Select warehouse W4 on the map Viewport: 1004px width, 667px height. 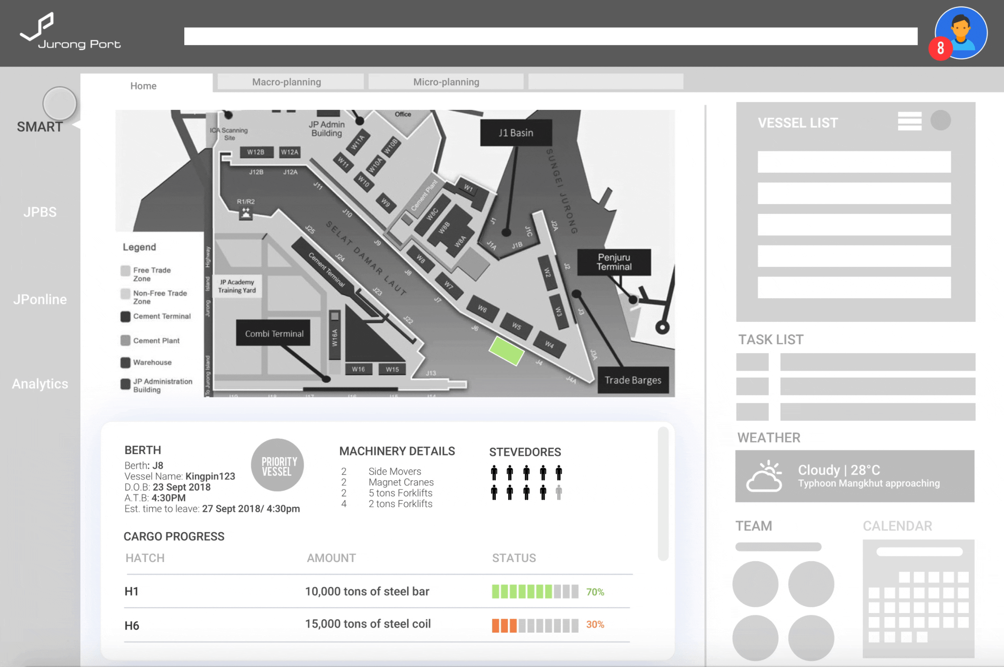(550, 344)
